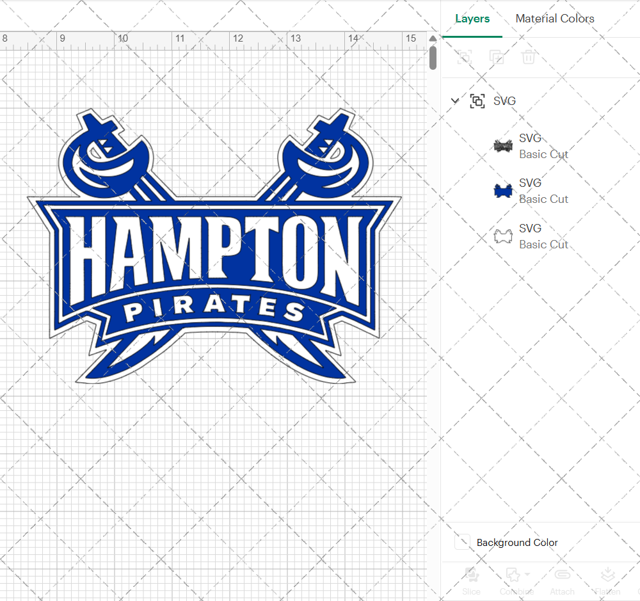Image resolution: width=640 pixels, height=601 pixels.
Task: Click the Flatten tool
Action: (607, 581)
